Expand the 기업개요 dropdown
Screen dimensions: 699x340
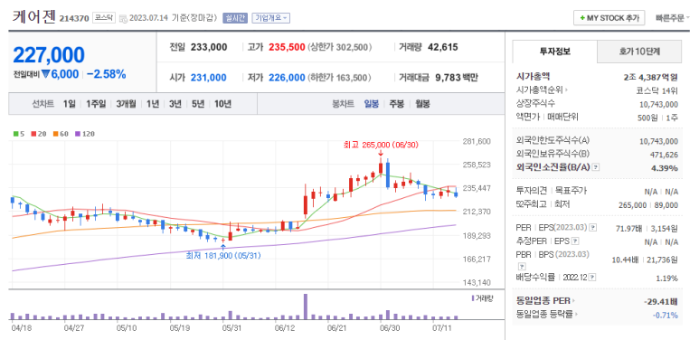[271, 18]
